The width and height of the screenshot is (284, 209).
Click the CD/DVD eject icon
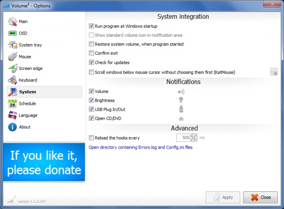click(181, 118)
